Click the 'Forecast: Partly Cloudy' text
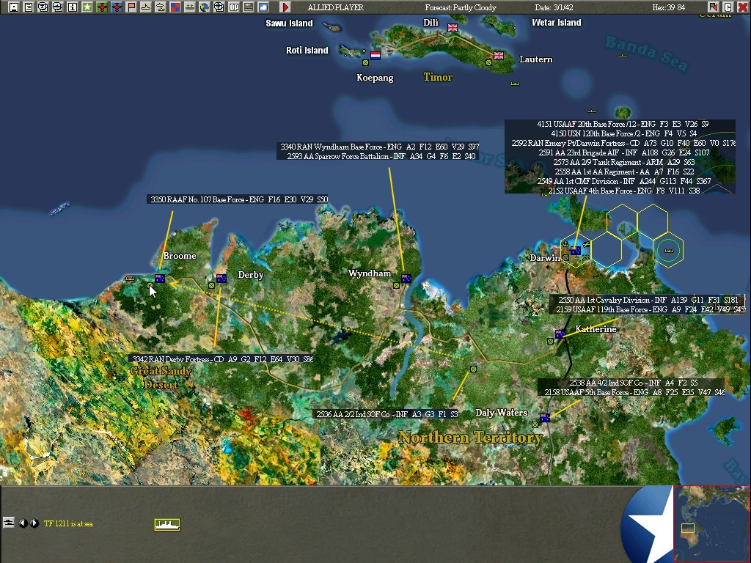751x563 pixels. pos(461,7)
